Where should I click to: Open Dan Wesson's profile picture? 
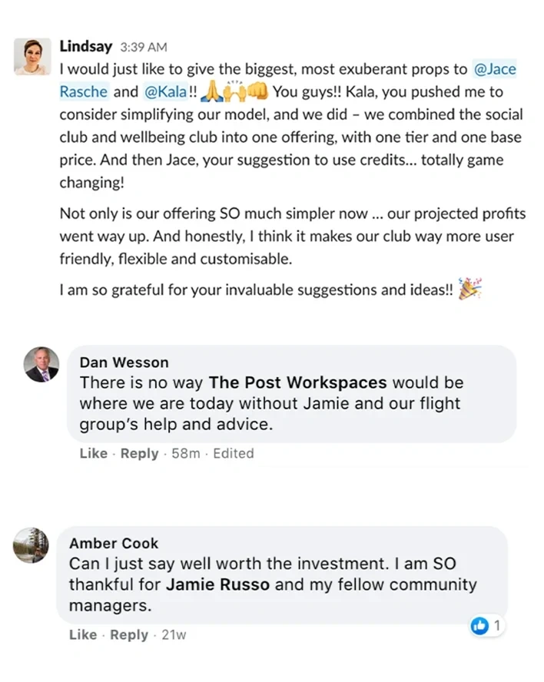tap(41, 364)
